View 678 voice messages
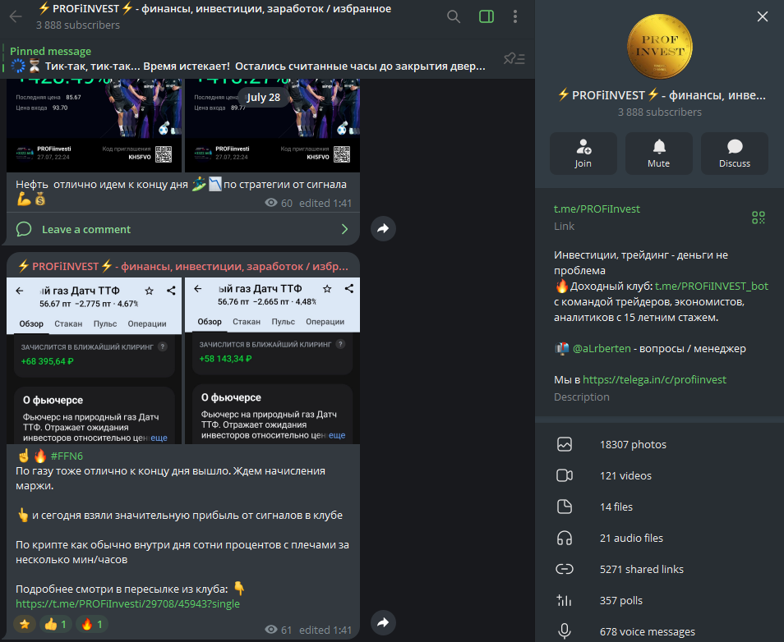The height and width of the screenshot is (642, 784). 660,631
